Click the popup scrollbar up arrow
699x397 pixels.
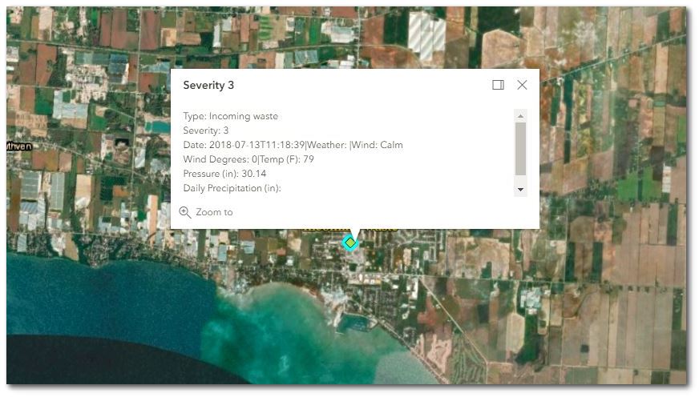coord(520,116)
